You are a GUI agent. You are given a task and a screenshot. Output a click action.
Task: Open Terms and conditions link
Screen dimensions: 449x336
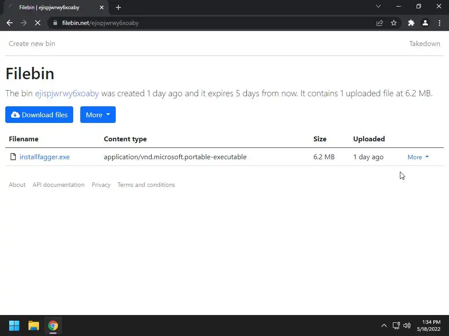(146, 185)
